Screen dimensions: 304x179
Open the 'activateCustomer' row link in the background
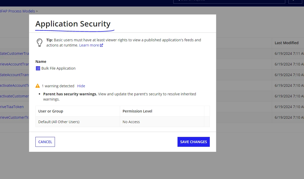15,96
